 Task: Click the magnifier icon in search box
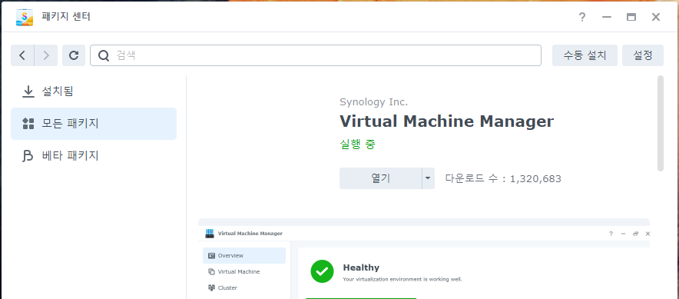[104, 55]
